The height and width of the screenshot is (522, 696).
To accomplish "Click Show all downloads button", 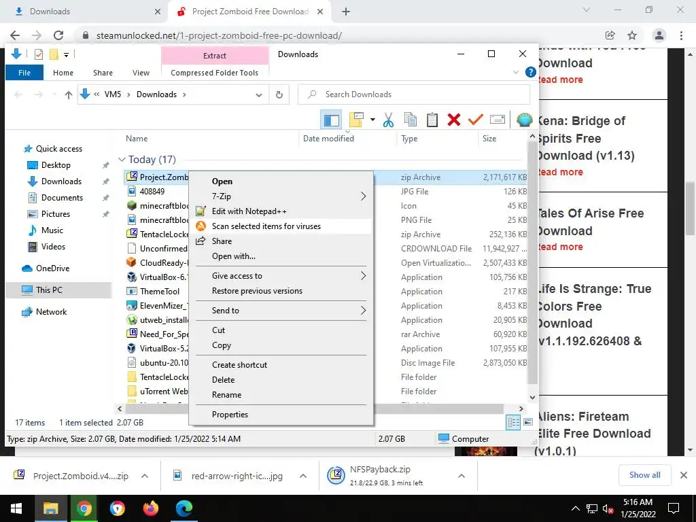I will (644, 475).
